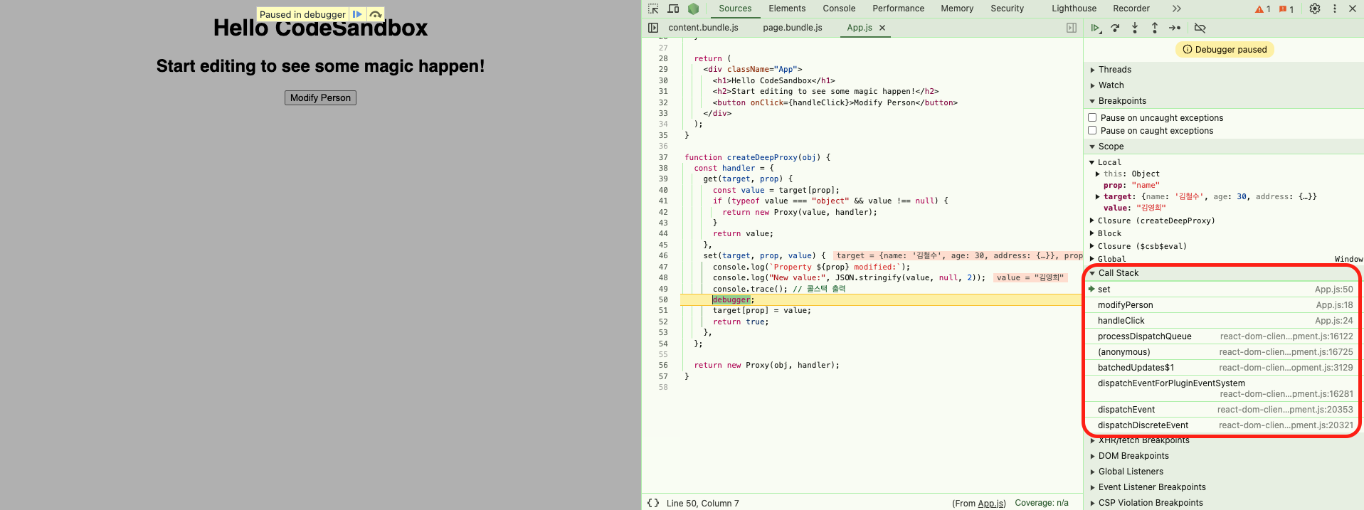Open the Recorder panel tab
The width and height of the screenshot is (1364, 510).
coord(1131,9)
